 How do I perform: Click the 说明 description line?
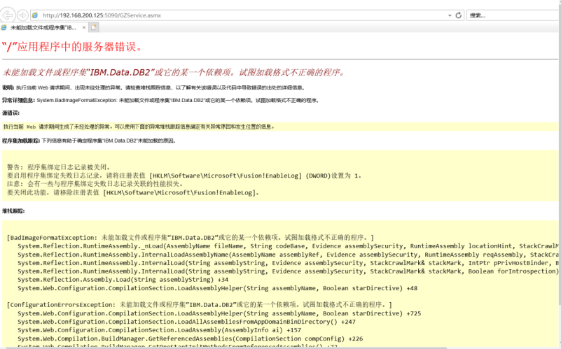(x=154, y=87)
